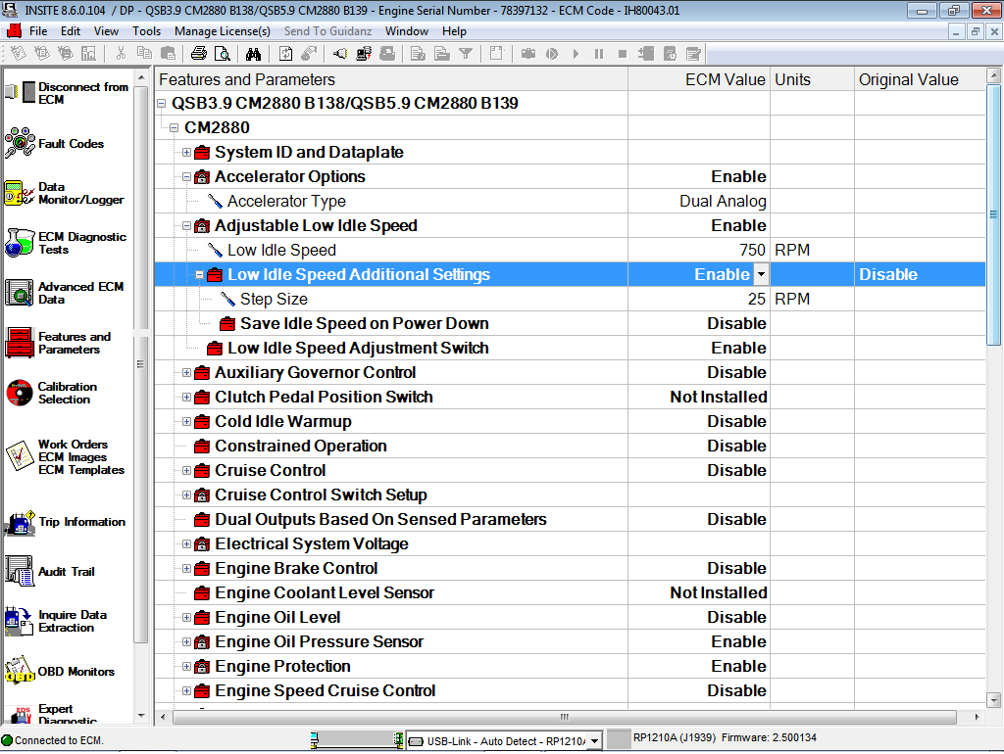This screenshot has width=1004, height=754.
Task: Collapse the CM2880 tree node
Action: 174,128
